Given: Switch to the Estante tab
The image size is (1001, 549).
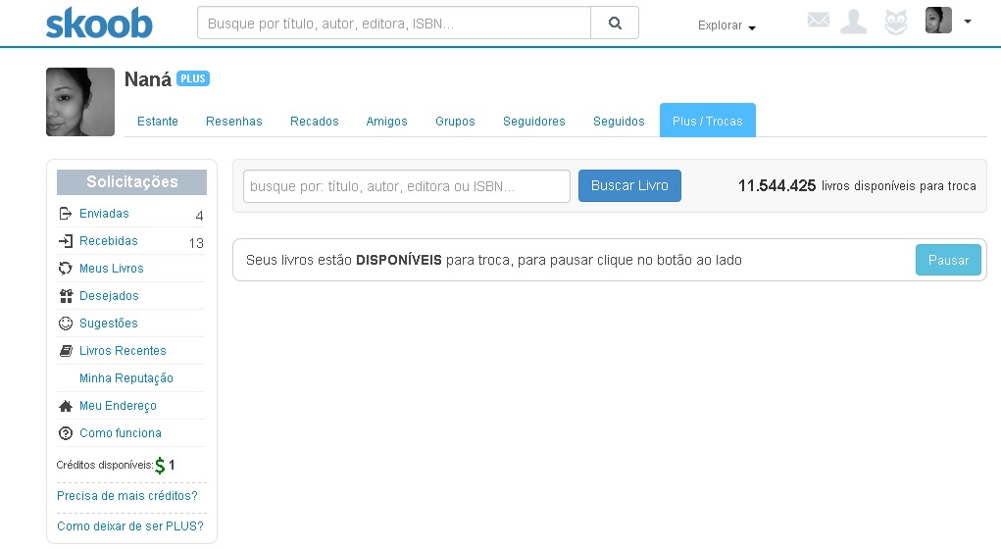Looking at the screenshot, I should pyautogui.click(x=158, y=122).
